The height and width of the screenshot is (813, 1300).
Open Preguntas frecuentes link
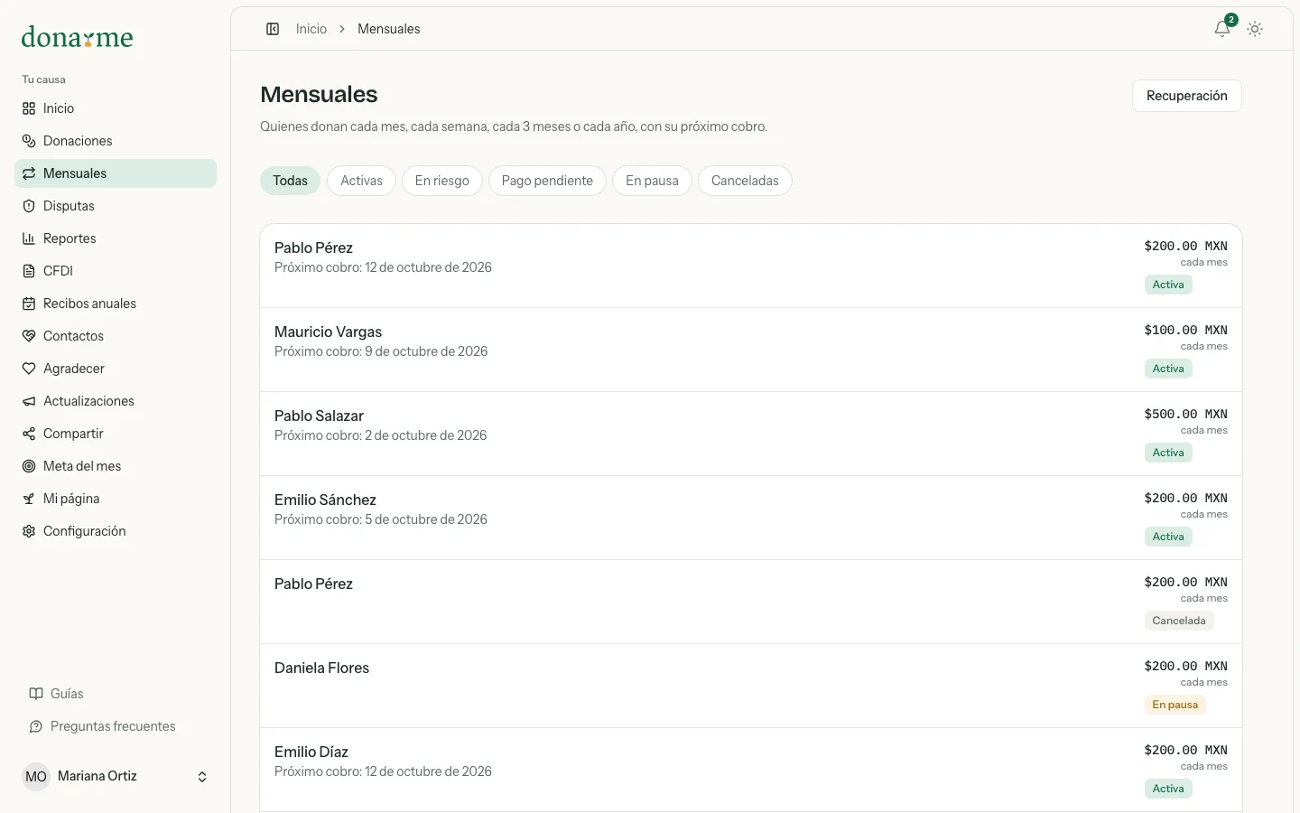pyautogui.click(x=113, y=726)
